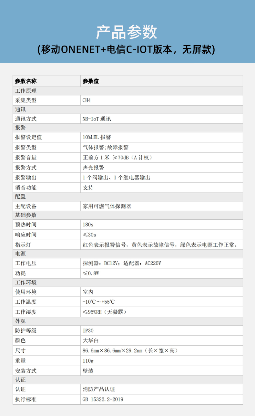The height and width of the screenshot is (416, 255).
Task: Click the 参数名称 column header
Action: tap(47, 81)
